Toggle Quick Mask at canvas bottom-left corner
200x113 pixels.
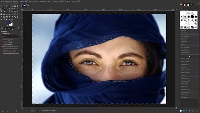click(x=22, y=108)
